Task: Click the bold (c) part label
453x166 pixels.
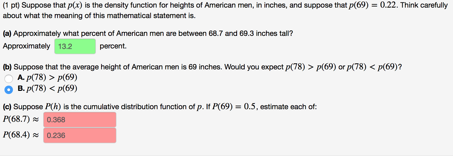Action: (7, 107)
